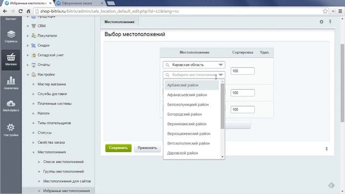Screen dimensions: 345x194
Task: Click search icon in Выберите местоположение field
Action: coord(168,75)
